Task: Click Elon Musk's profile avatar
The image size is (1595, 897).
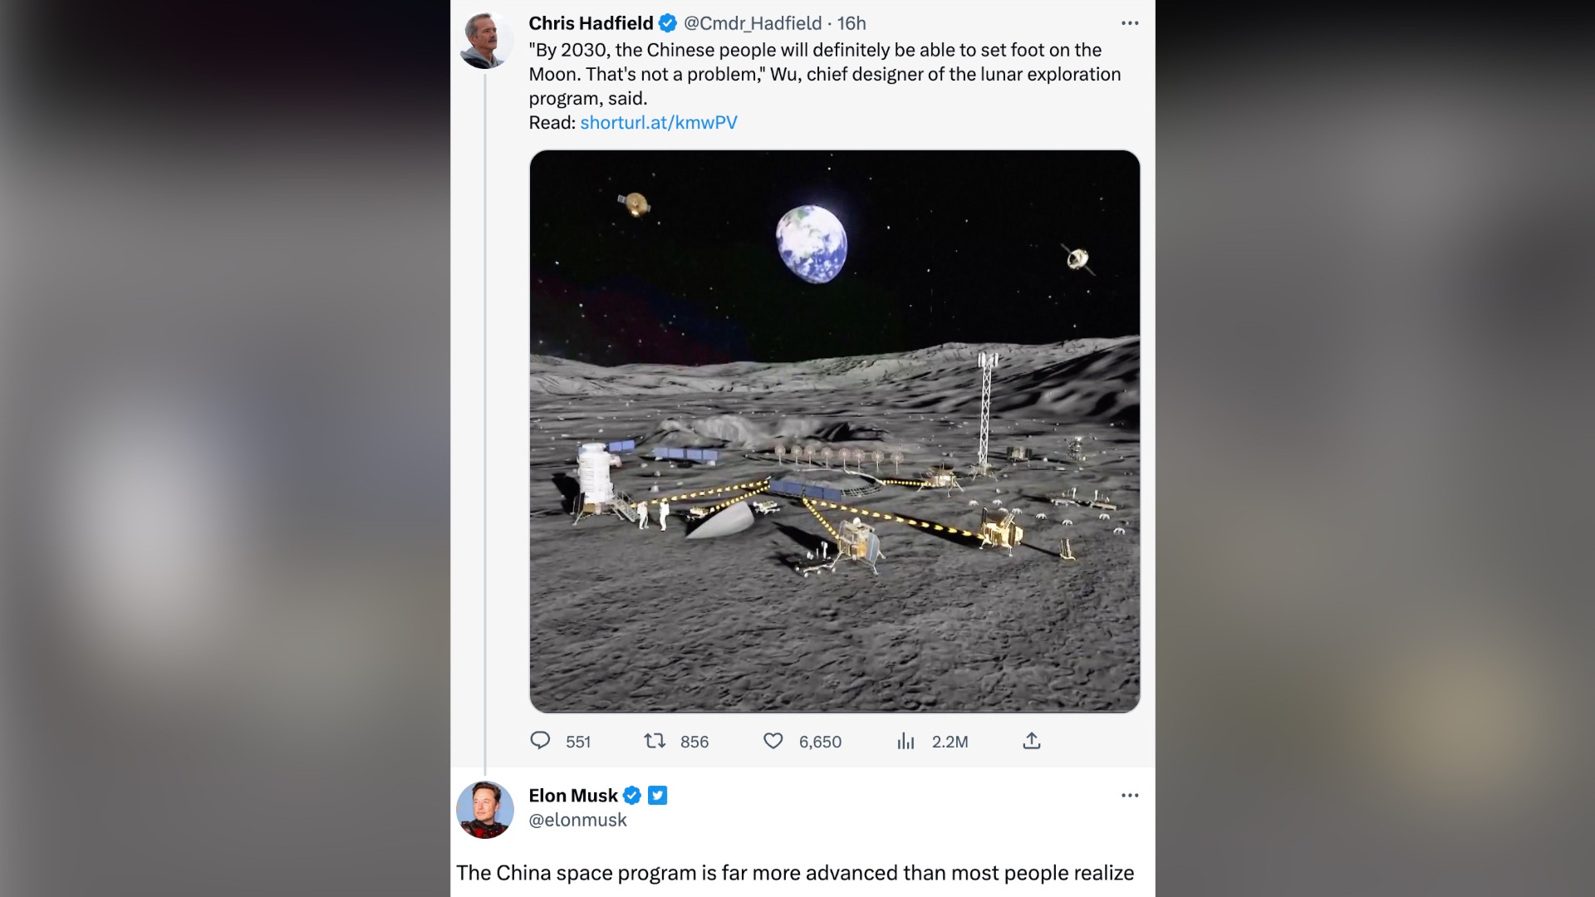Action: pos(485,810)
